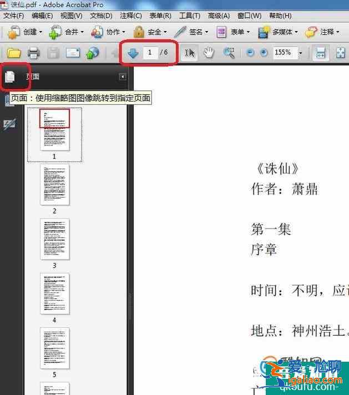
Task: Open the 文档(D) menu
Action: point(101,16)
